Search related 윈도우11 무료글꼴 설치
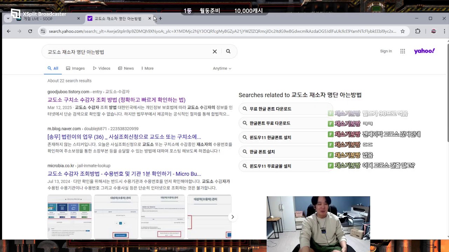This screenshot has height=252, width=449. [x=286, y=166]
